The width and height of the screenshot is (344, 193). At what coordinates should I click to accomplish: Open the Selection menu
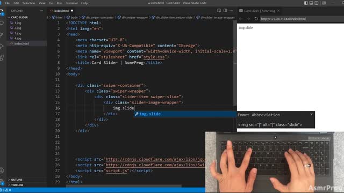coord(28,3)
